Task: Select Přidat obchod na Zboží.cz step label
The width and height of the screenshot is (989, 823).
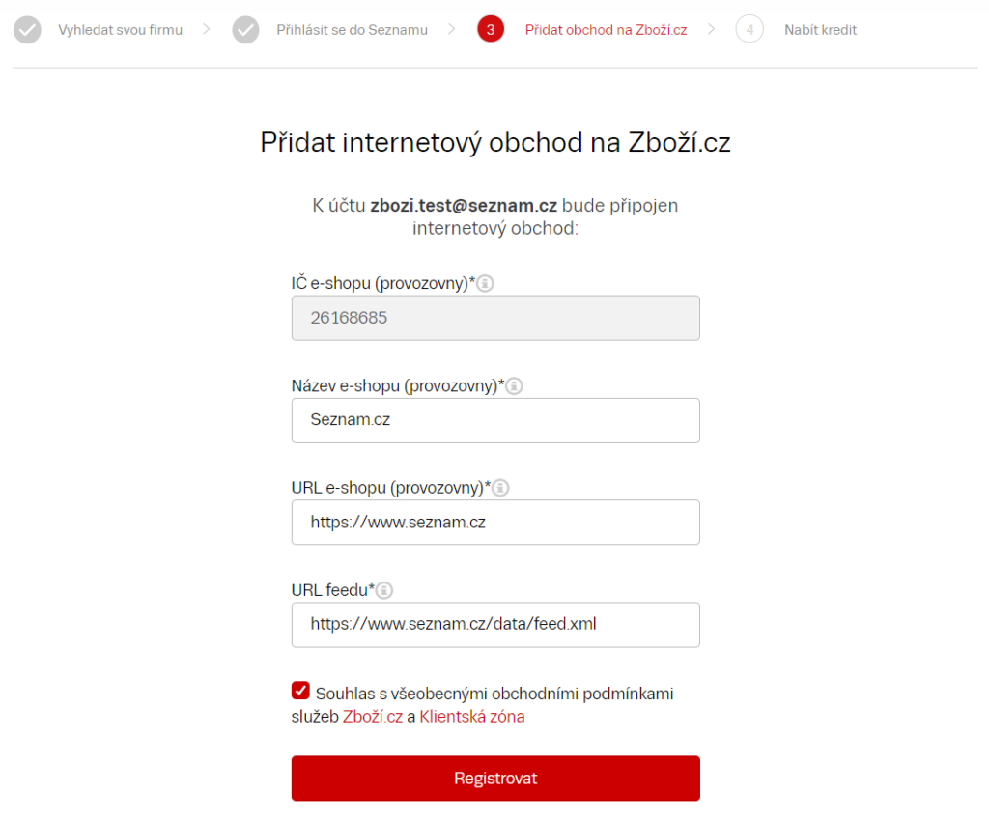Action: (x=607, y=30)
